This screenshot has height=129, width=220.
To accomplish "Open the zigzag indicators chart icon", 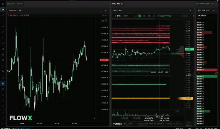I will click(x=3, y=78).
